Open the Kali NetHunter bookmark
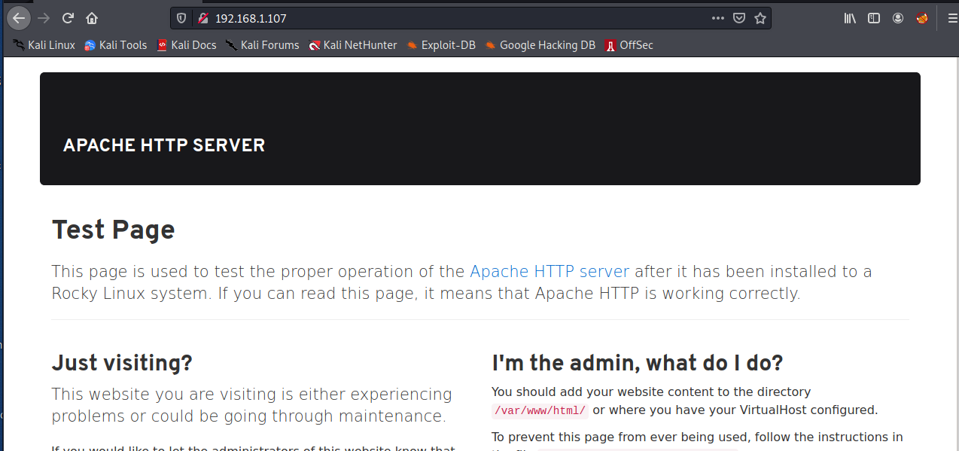959x451 pixels. [353, 45]
